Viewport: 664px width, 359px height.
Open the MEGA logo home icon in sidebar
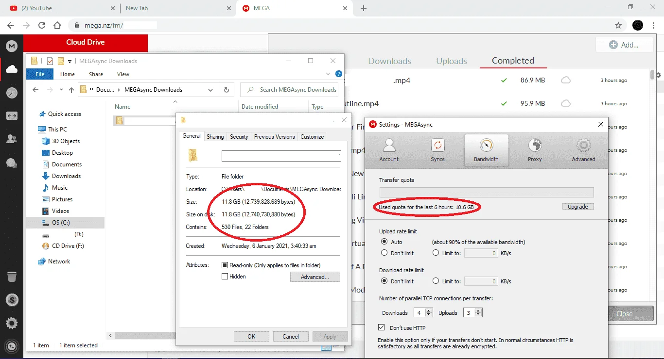point(12,46)
